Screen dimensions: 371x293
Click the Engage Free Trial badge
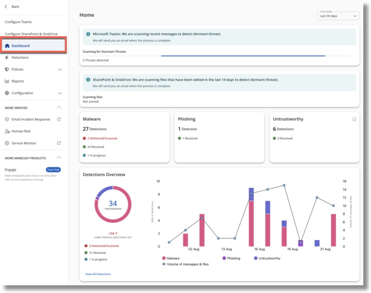(x=54, y=169)
